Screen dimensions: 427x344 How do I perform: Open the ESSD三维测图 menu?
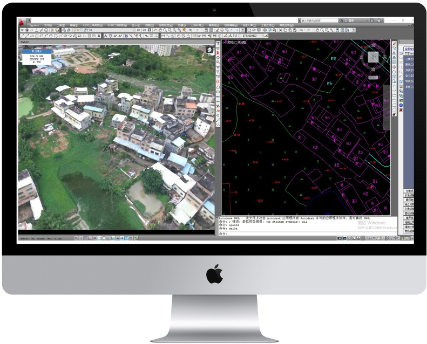[x=93, y=25]
